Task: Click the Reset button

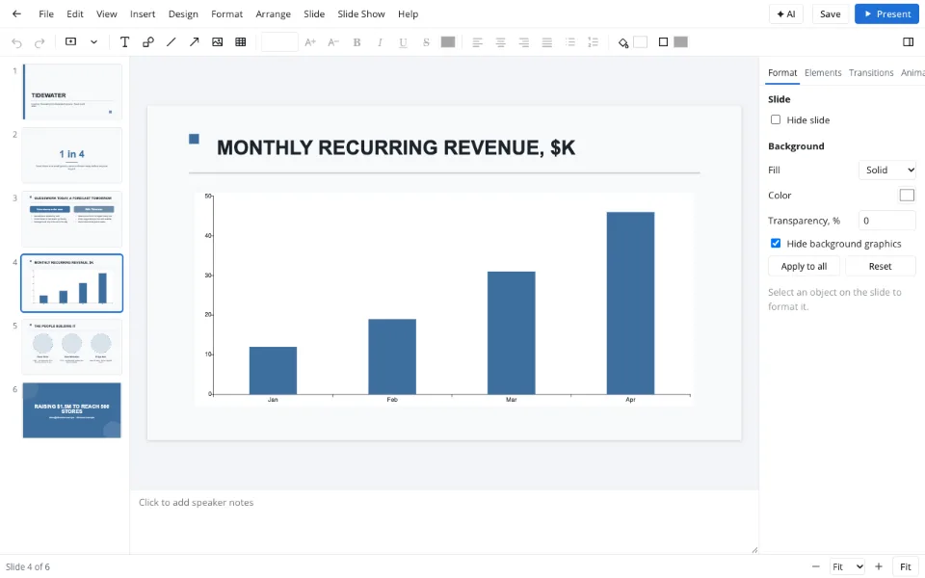Action: (x=880, y=266)
